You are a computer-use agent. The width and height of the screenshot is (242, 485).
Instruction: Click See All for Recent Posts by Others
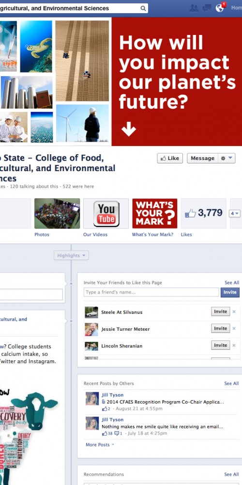coord(231,383)
